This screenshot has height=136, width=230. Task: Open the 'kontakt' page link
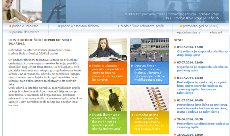pos(217,32)
